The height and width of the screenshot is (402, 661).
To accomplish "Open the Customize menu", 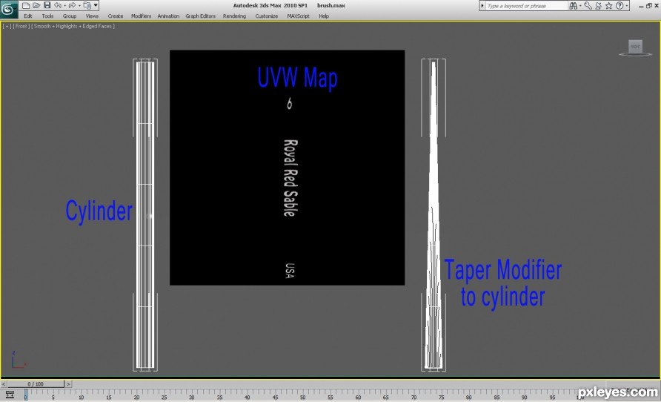I will pyautogui.click(x=267, y=16).
